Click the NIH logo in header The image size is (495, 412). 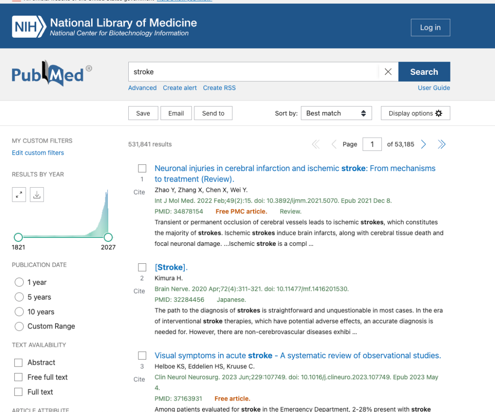pos(29,27)
